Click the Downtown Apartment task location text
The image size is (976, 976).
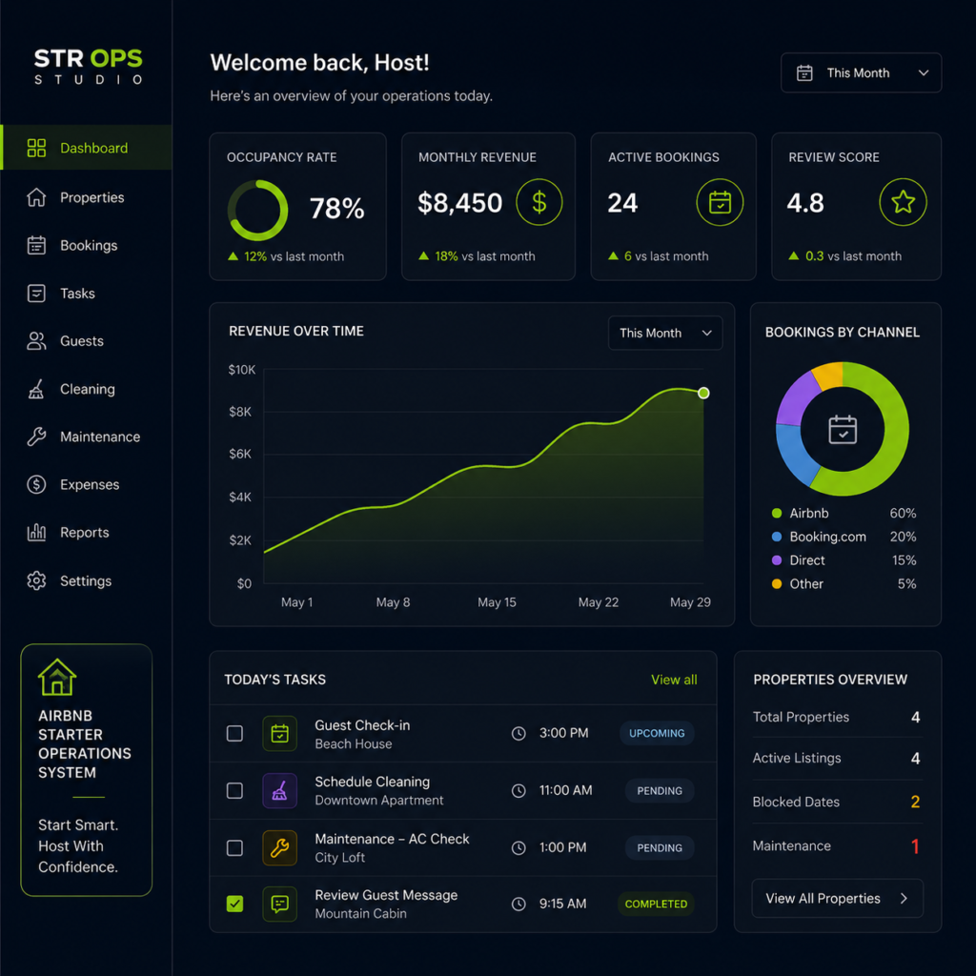379,801
